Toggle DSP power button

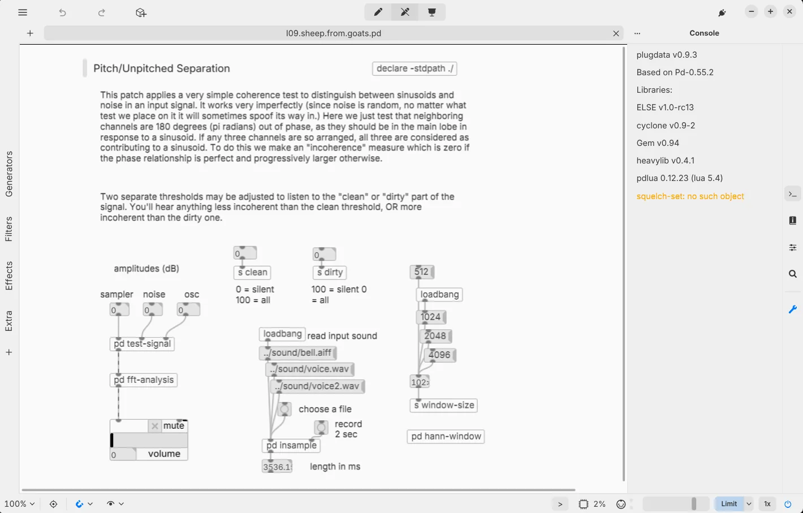[788, 504]
